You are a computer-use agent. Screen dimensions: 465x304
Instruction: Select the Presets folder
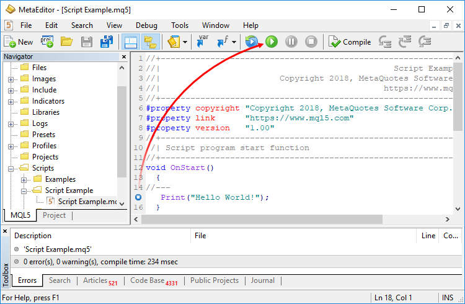pyautogui.click(x=43, y=135)
